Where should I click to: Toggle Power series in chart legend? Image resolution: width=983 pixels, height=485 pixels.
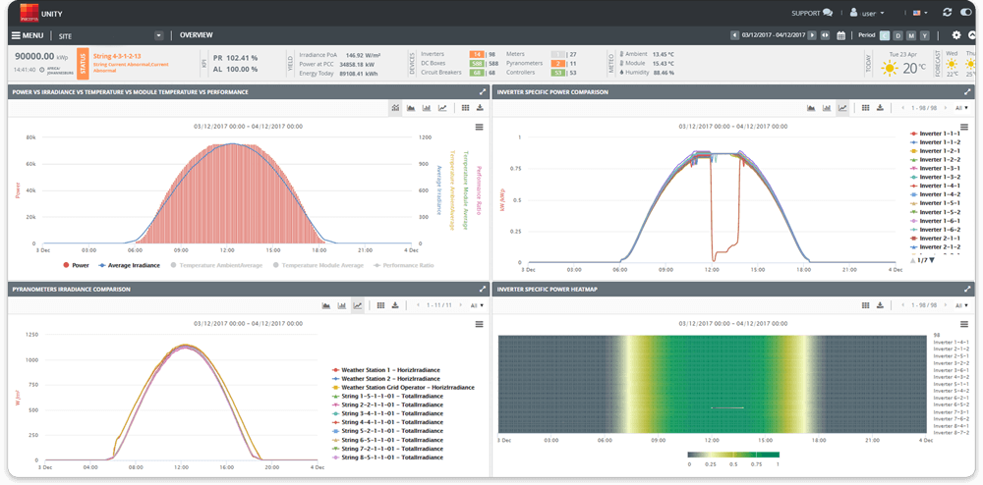tap(76, 265)
